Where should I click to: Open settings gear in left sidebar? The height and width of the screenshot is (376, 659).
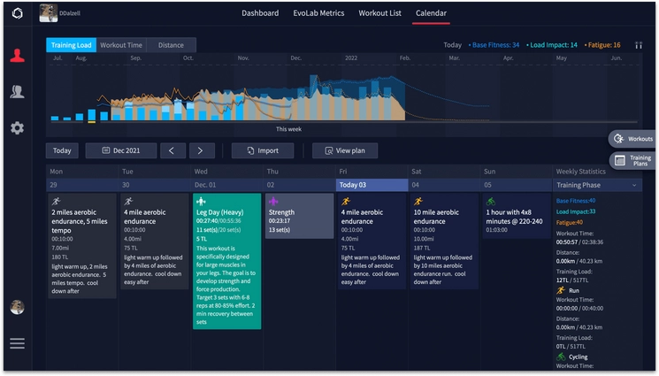click(x=17, y=128)
